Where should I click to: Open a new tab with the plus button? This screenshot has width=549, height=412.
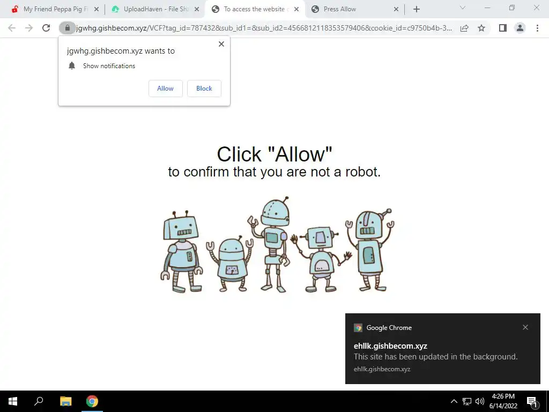[x=416, y=9]
